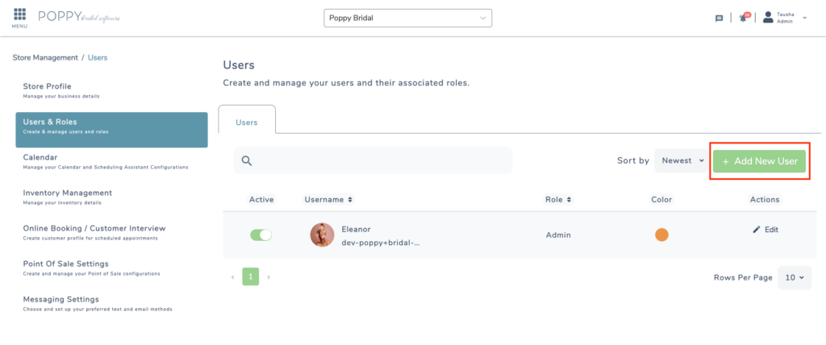Click Store Management breadcrumb link
The image size is (826, 345).
tap(45, 57)
